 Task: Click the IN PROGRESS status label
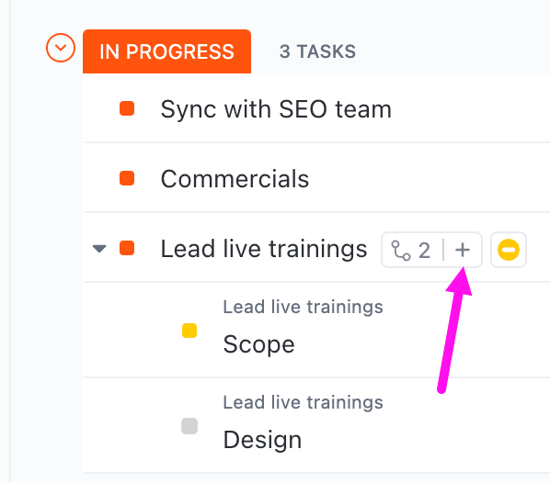[x=166, y=51]
